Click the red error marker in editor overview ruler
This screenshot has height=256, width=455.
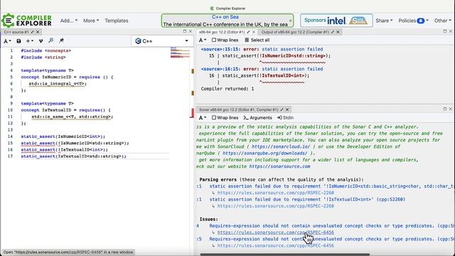pos(192,112)
